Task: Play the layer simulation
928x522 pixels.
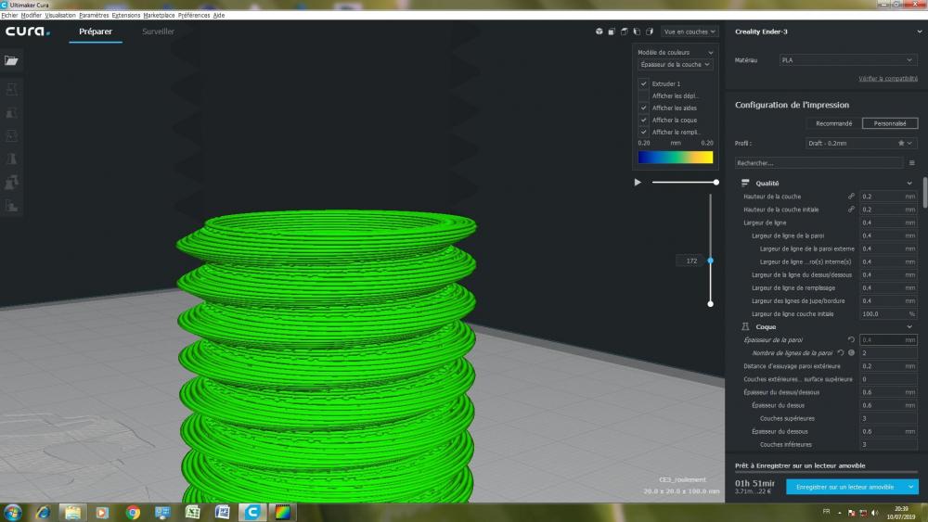Action: (638, 182)
